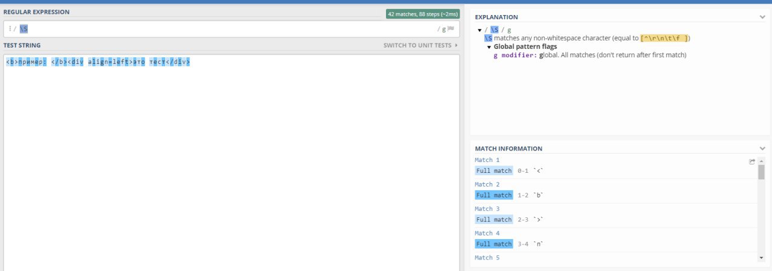Viewport: 772px width, 271px height.
Task: Click the Full match label for range 1-2
Action: [x=493, y=195]
